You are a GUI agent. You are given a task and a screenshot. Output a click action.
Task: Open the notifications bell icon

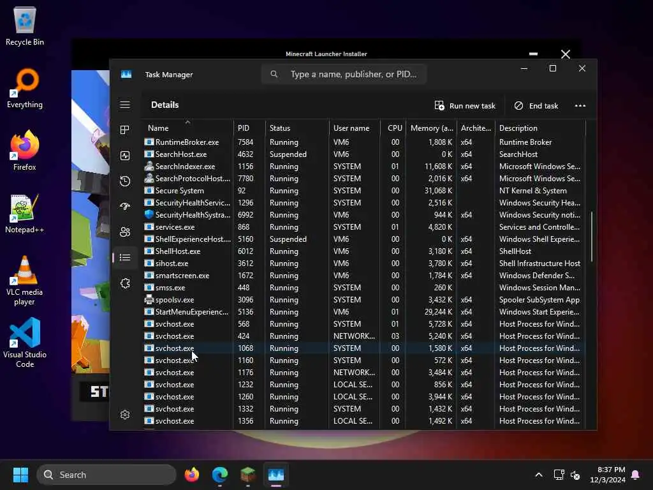(x=636, y=475)
